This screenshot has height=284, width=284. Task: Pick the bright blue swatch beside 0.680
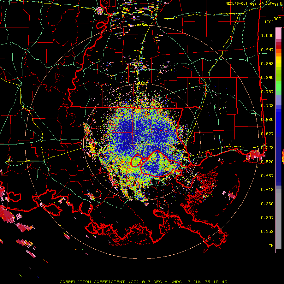(x=279, y=121)
